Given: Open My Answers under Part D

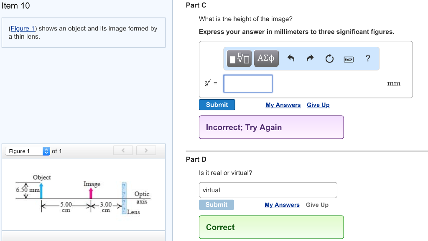Looking at the screenshot, I should (x=282, y=205).
